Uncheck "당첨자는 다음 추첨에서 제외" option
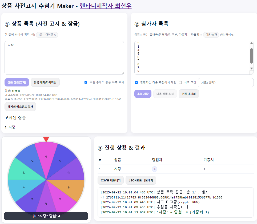Screen dimensions: 257x224 point(136,82)
